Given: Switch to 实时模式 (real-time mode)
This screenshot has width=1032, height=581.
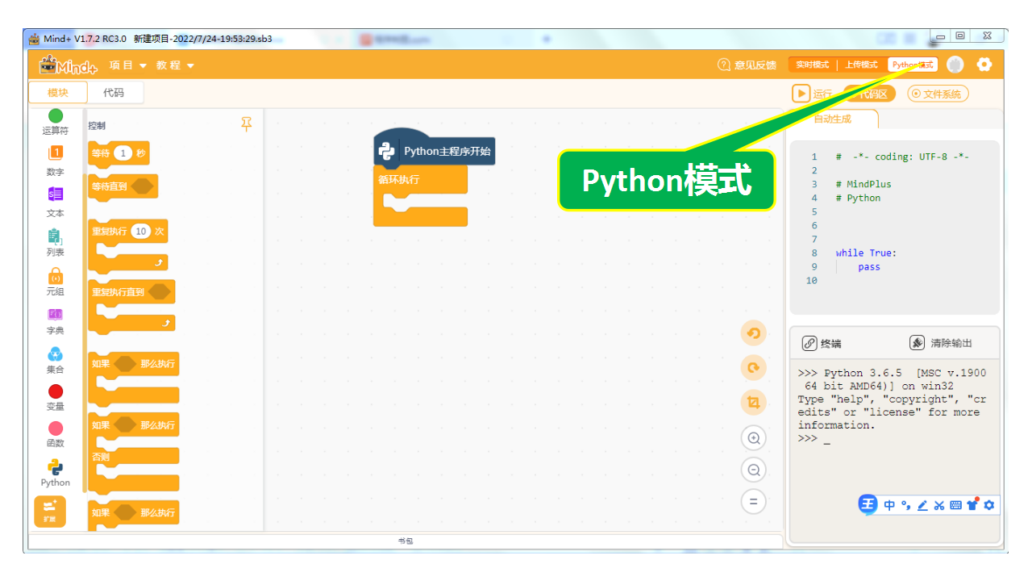Looking at the screenshot, I should (x=812, y=65).
